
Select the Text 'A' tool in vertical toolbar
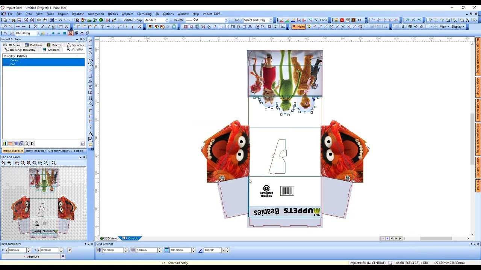pyautogui.click(x=91, y=133)
